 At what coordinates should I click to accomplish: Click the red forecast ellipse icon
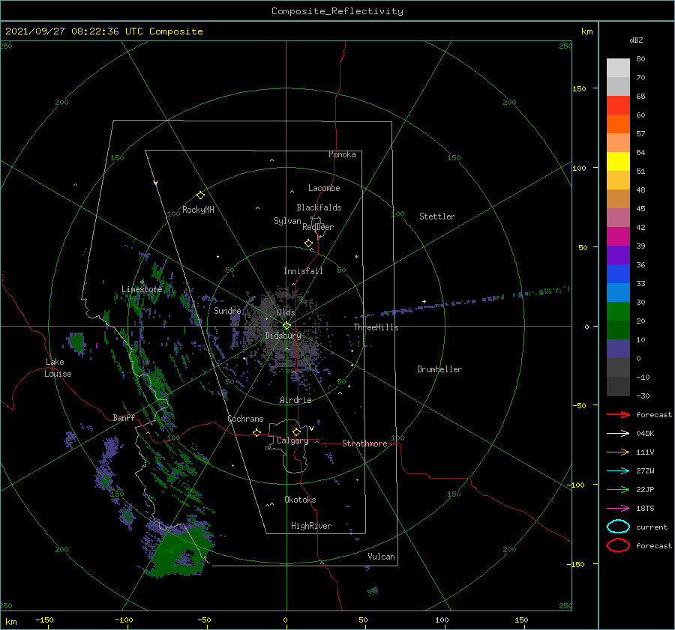click(618, 545)
